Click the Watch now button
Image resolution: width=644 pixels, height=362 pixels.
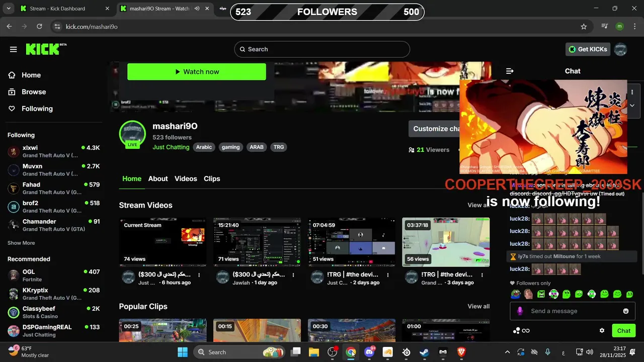[x=197, y=72]
